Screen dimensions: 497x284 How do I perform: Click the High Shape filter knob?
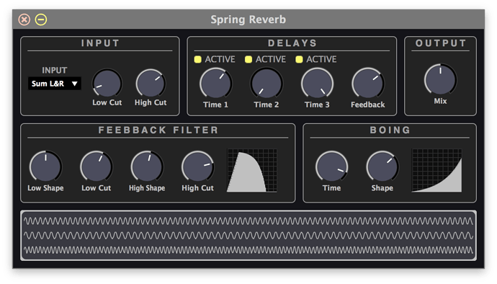[x=147, y=167]
